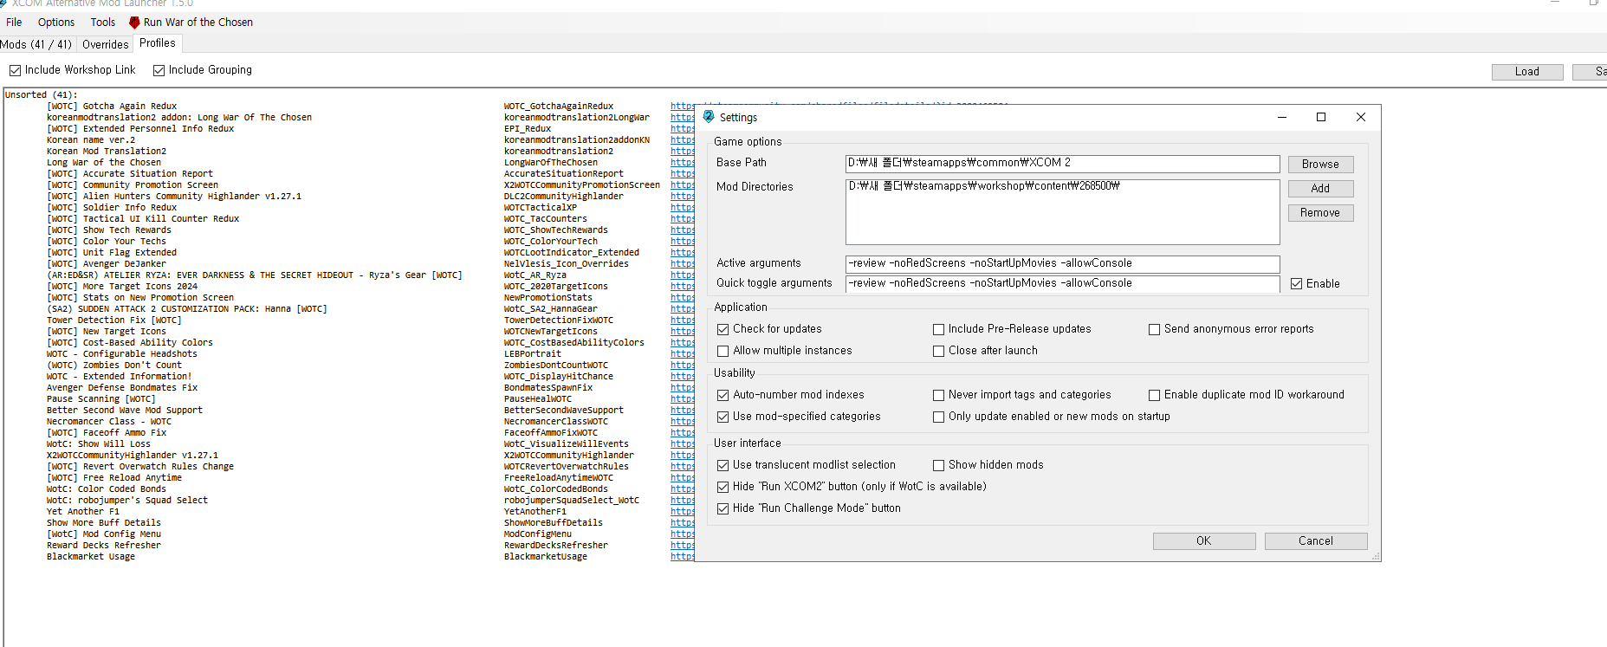Select the Profiles tab
The width and height of the screenshot is (1607, 647).
[x=157, y=42]
